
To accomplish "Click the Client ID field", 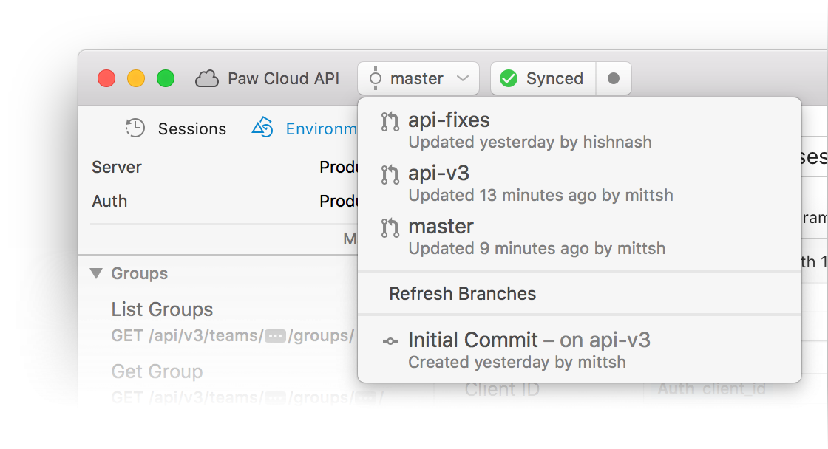I will point(503,389).
